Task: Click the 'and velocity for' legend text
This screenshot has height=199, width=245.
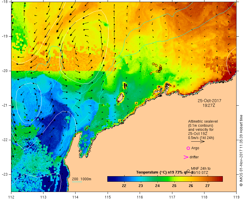Action: tap(201, 130)
